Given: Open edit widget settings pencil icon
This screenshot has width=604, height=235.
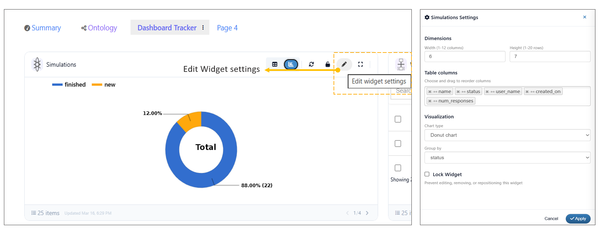Looking at the screenshot, I should [344, 64].
